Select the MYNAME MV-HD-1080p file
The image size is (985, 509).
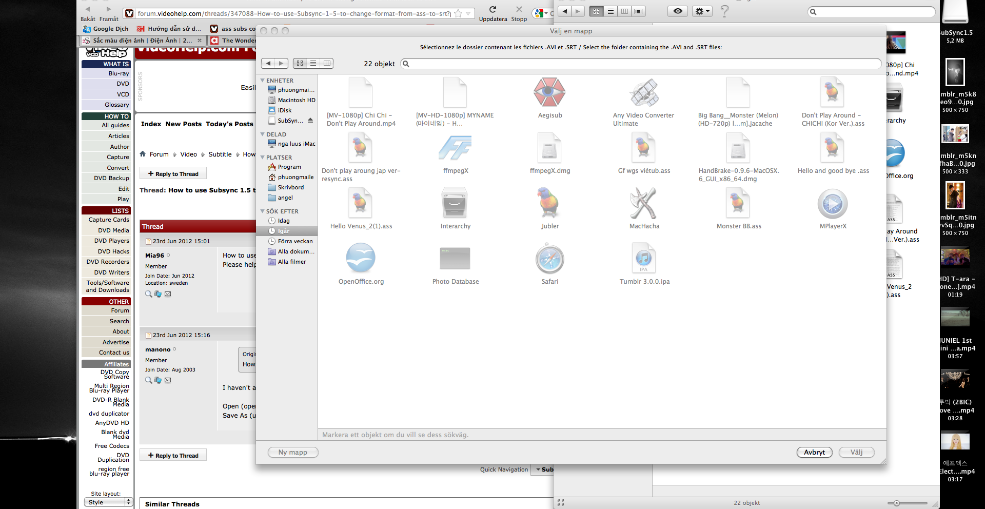click(455, 92)
